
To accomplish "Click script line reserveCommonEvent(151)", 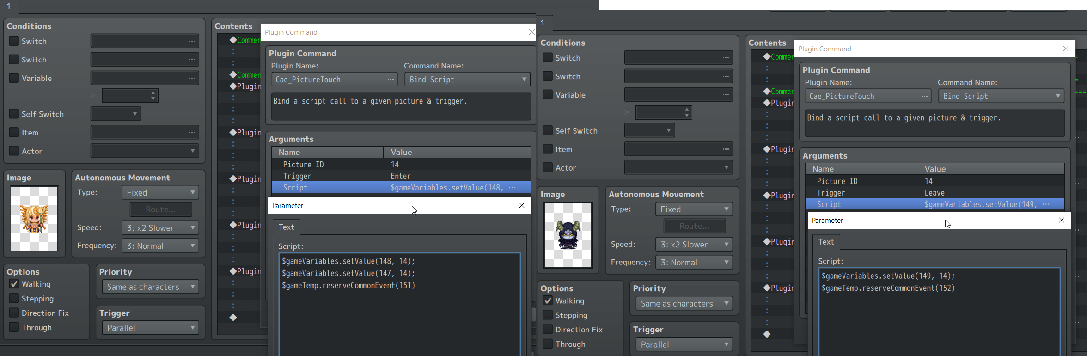I will 348,285.
